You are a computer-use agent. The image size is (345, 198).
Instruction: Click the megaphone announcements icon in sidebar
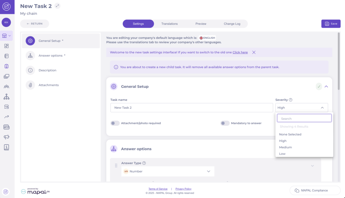point(6,137)
